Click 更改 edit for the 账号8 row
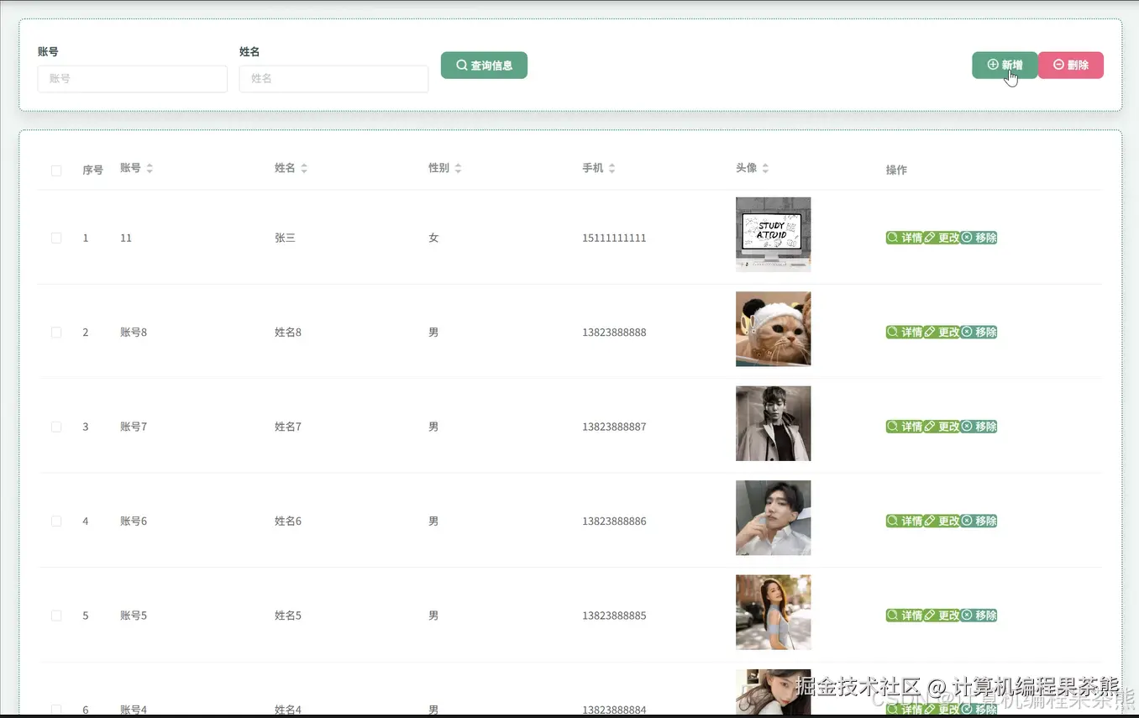Image resolution: width=1139 pixels, height=718 pixels. [x=942, y=332]
